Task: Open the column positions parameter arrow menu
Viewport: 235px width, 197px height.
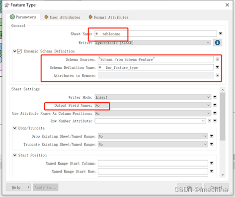Action: coord(215,113)
